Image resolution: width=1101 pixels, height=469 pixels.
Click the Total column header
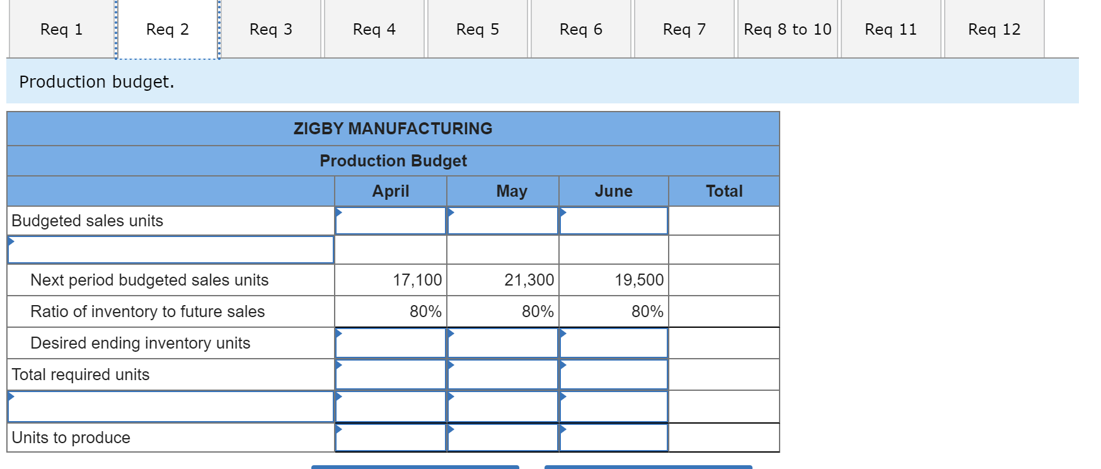click(724, 191)
